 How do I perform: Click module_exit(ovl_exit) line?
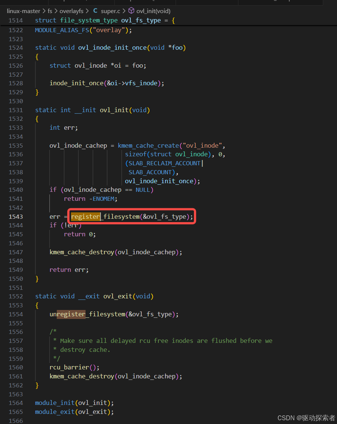tap(74, 412)
